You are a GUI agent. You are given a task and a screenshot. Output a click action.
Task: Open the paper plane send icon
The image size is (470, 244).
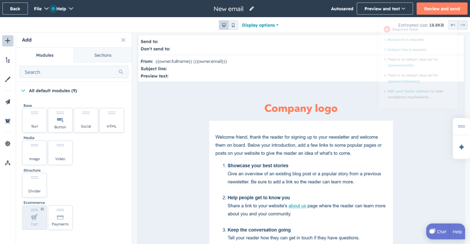[x=8, y=102]
